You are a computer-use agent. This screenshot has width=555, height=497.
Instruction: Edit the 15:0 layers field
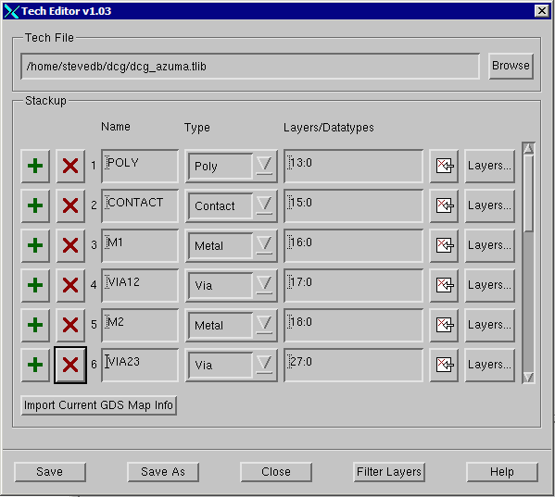pos(354,205)
